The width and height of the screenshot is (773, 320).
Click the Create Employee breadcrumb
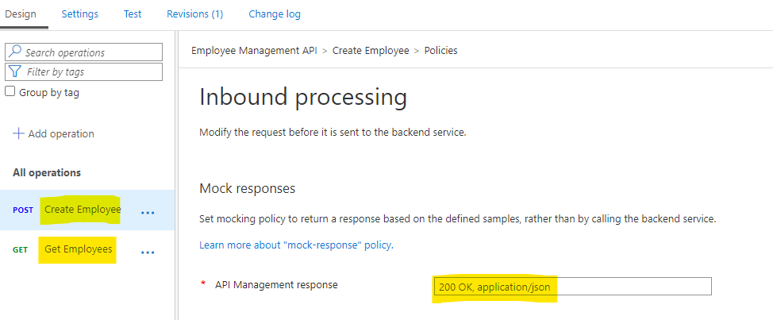[x=371, y=51]
